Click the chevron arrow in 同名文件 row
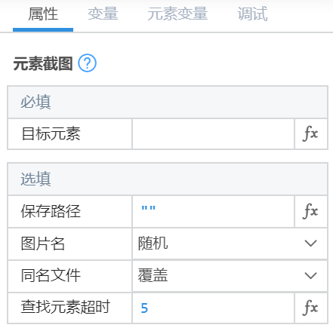333x331 pixels. (310, 275)
